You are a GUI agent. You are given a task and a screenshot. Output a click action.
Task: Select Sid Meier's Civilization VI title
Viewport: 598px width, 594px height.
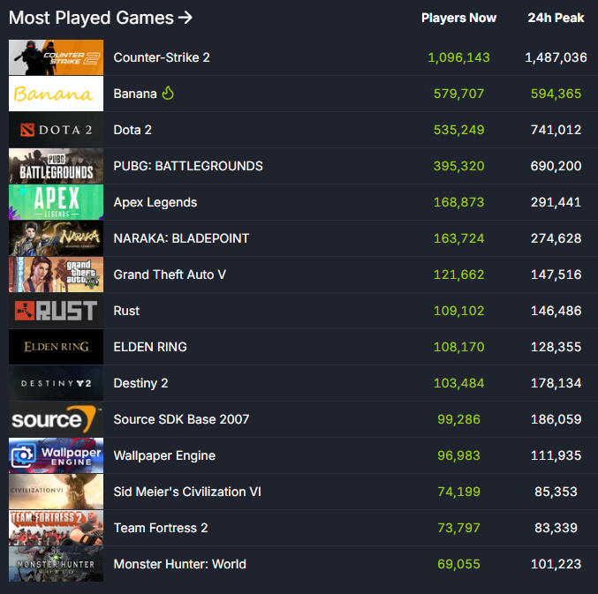click(187, 492)
